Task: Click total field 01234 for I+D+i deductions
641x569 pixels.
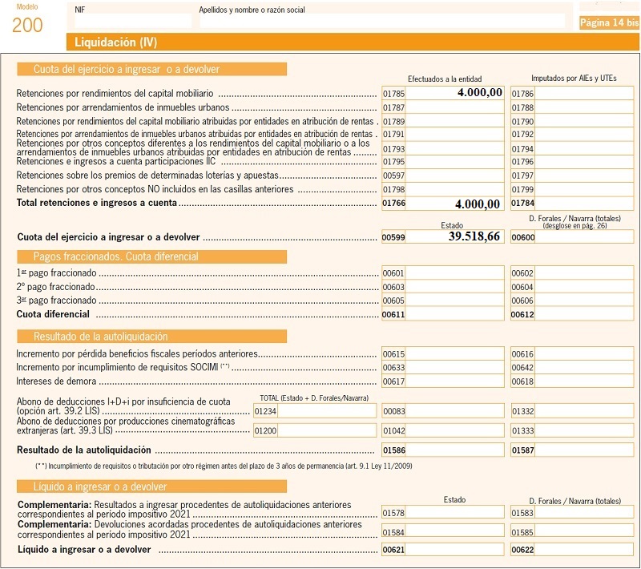Action: click(327, 411)
